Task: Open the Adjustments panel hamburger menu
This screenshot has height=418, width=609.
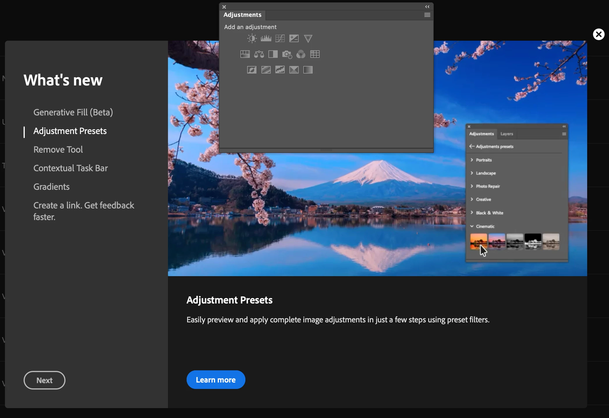Action: click(x=427, y=15)
